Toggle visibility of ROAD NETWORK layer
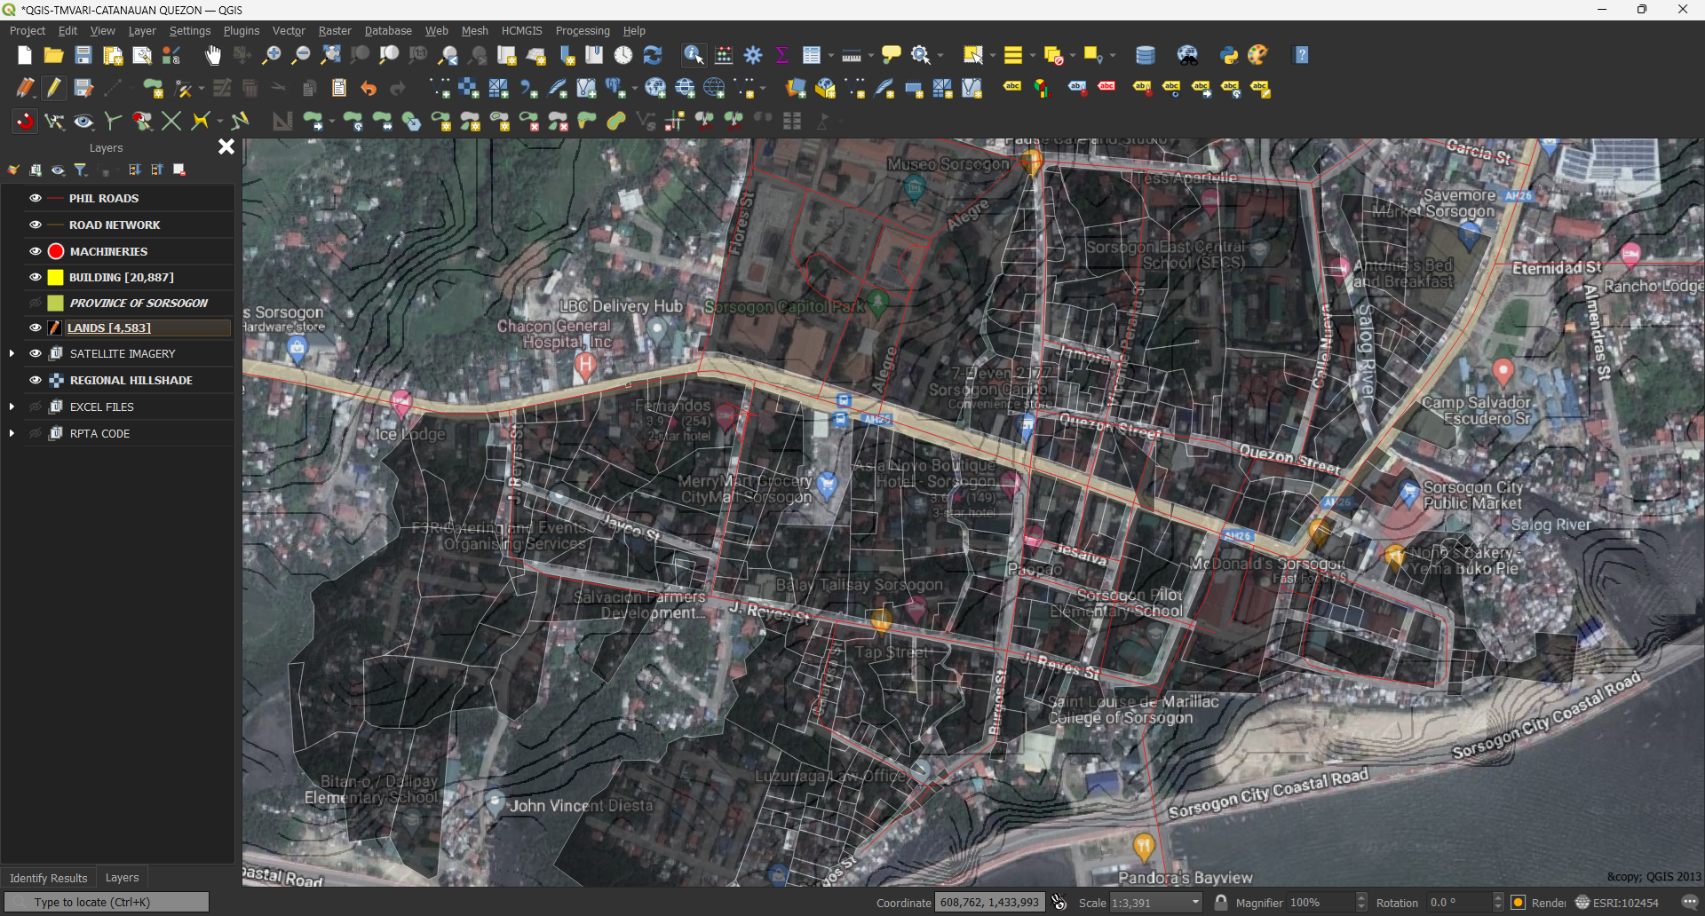The image size is (1705, 916). (35, 224)
